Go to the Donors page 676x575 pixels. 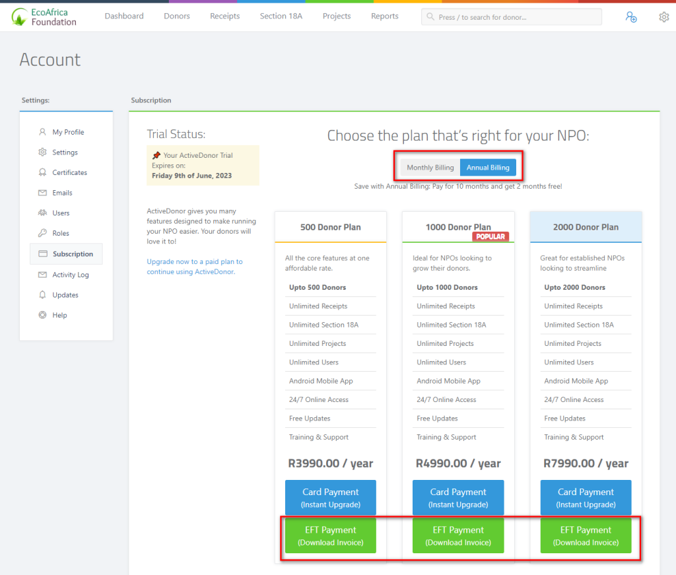(x=177, y=16)
